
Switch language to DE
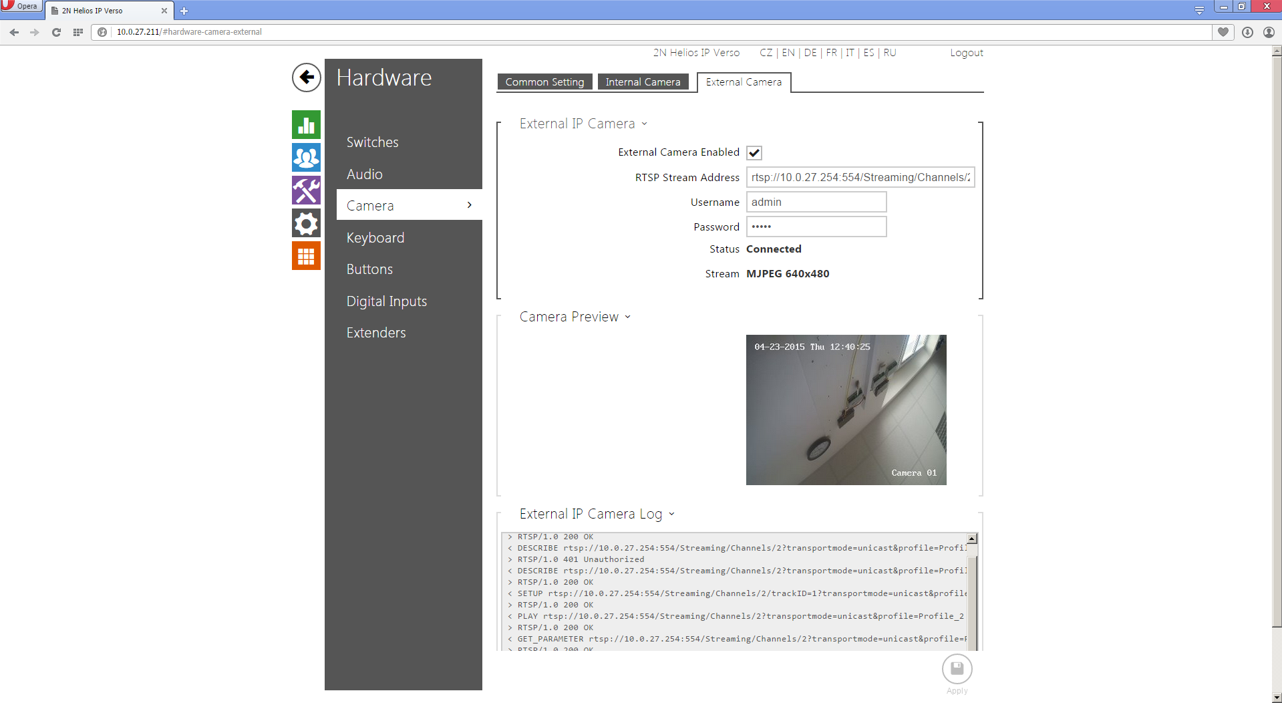pyautogui.click(x=810, y=53)
